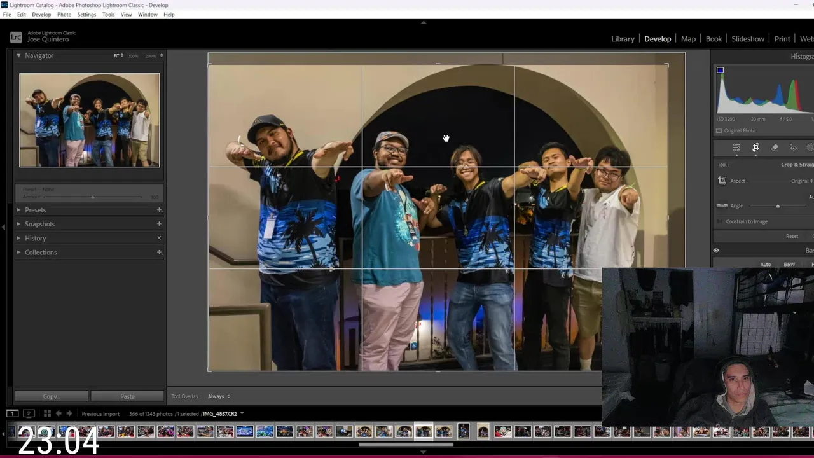Expand the History panel

tap(18, 238)
